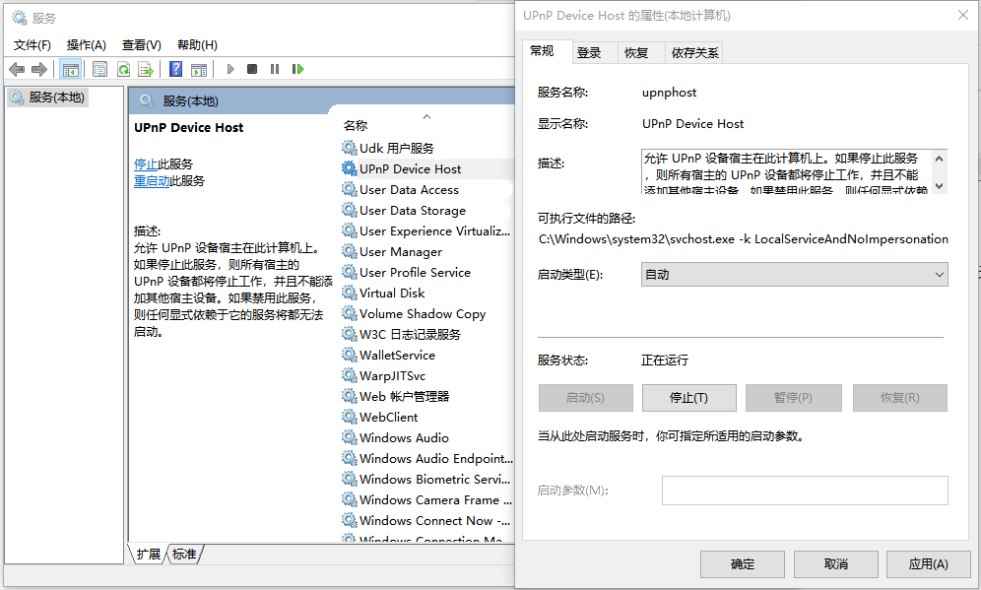Click the Export List icon

(146, 69)
